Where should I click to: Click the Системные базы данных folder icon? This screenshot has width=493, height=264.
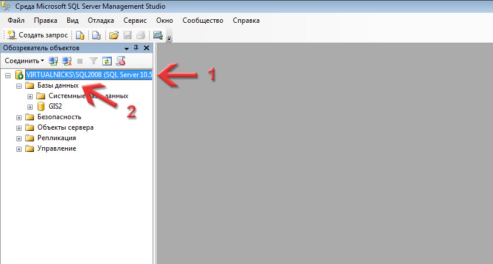pyautogui.click(x=41, y=96)
